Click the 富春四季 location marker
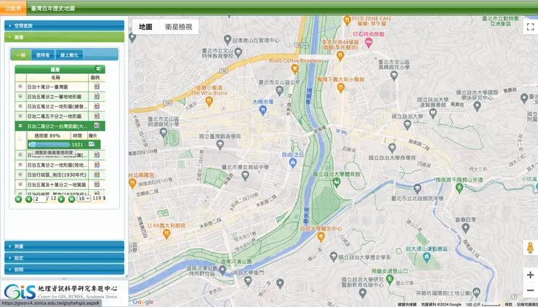Viewport: 538px width, 307px height. coord(465,228)
